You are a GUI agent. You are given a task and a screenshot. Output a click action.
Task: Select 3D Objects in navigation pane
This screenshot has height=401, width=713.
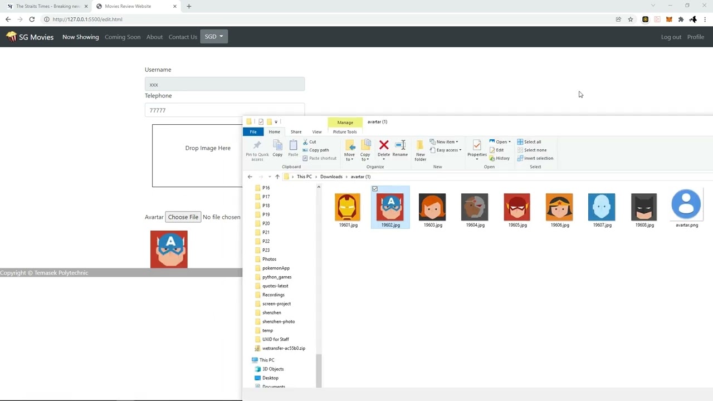click(273, 369)
